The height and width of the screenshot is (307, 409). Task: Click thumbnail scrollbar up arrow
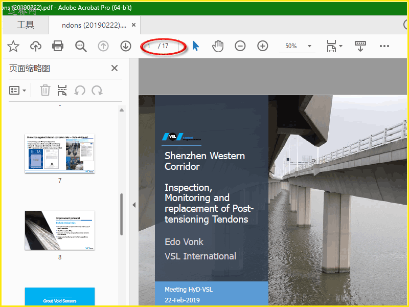click(x=122, y=110)
